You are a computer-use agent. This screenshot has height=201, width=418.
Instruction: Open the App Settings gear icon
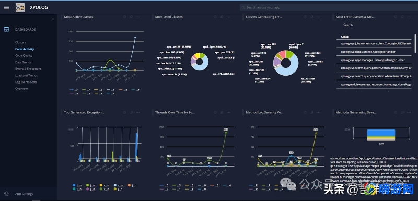point(6,194)
